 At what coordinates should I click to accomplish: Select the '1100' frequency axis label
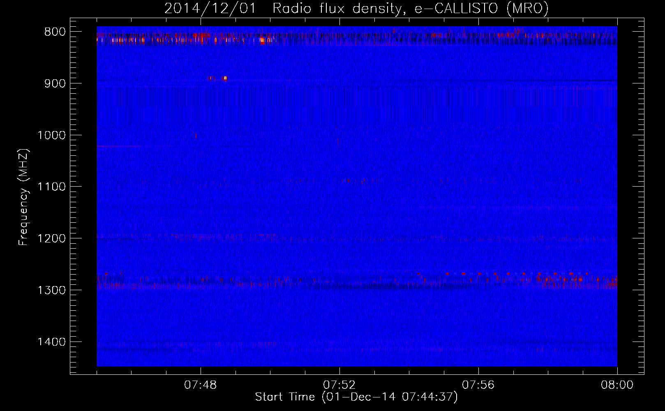tap(51, 187)
